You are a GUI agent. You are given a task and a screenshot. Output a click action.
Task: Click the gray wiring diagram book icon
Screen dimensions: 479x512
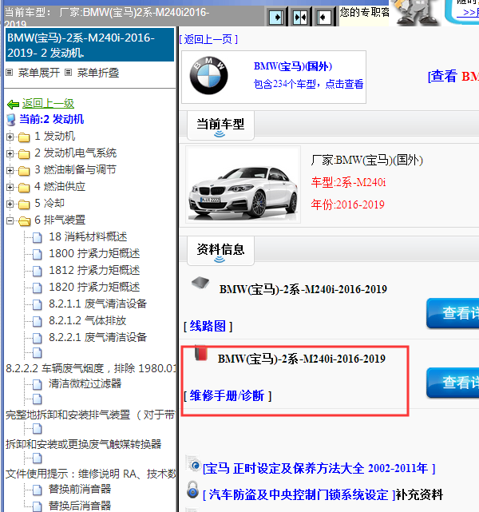(200, 283)
